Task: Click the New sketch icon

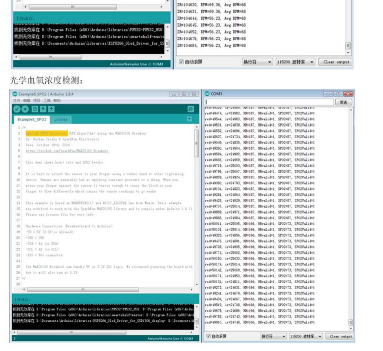Action: pyautogui.click(x=35, y=109)
